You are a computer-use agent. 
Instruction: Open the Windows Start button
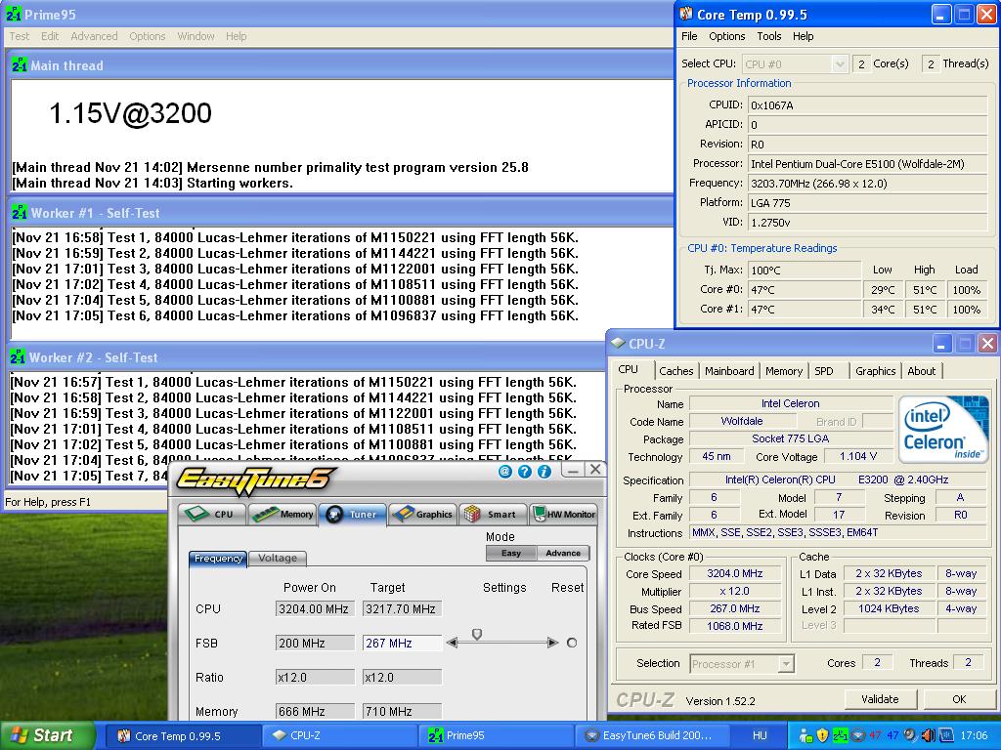pos(42,735)
